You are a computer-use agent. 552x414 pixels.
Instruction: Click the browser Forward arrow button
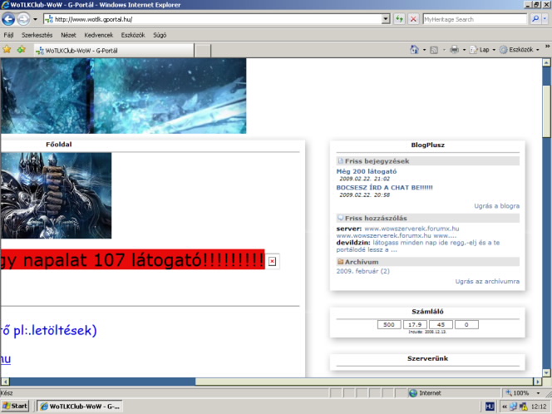[23, 19]
